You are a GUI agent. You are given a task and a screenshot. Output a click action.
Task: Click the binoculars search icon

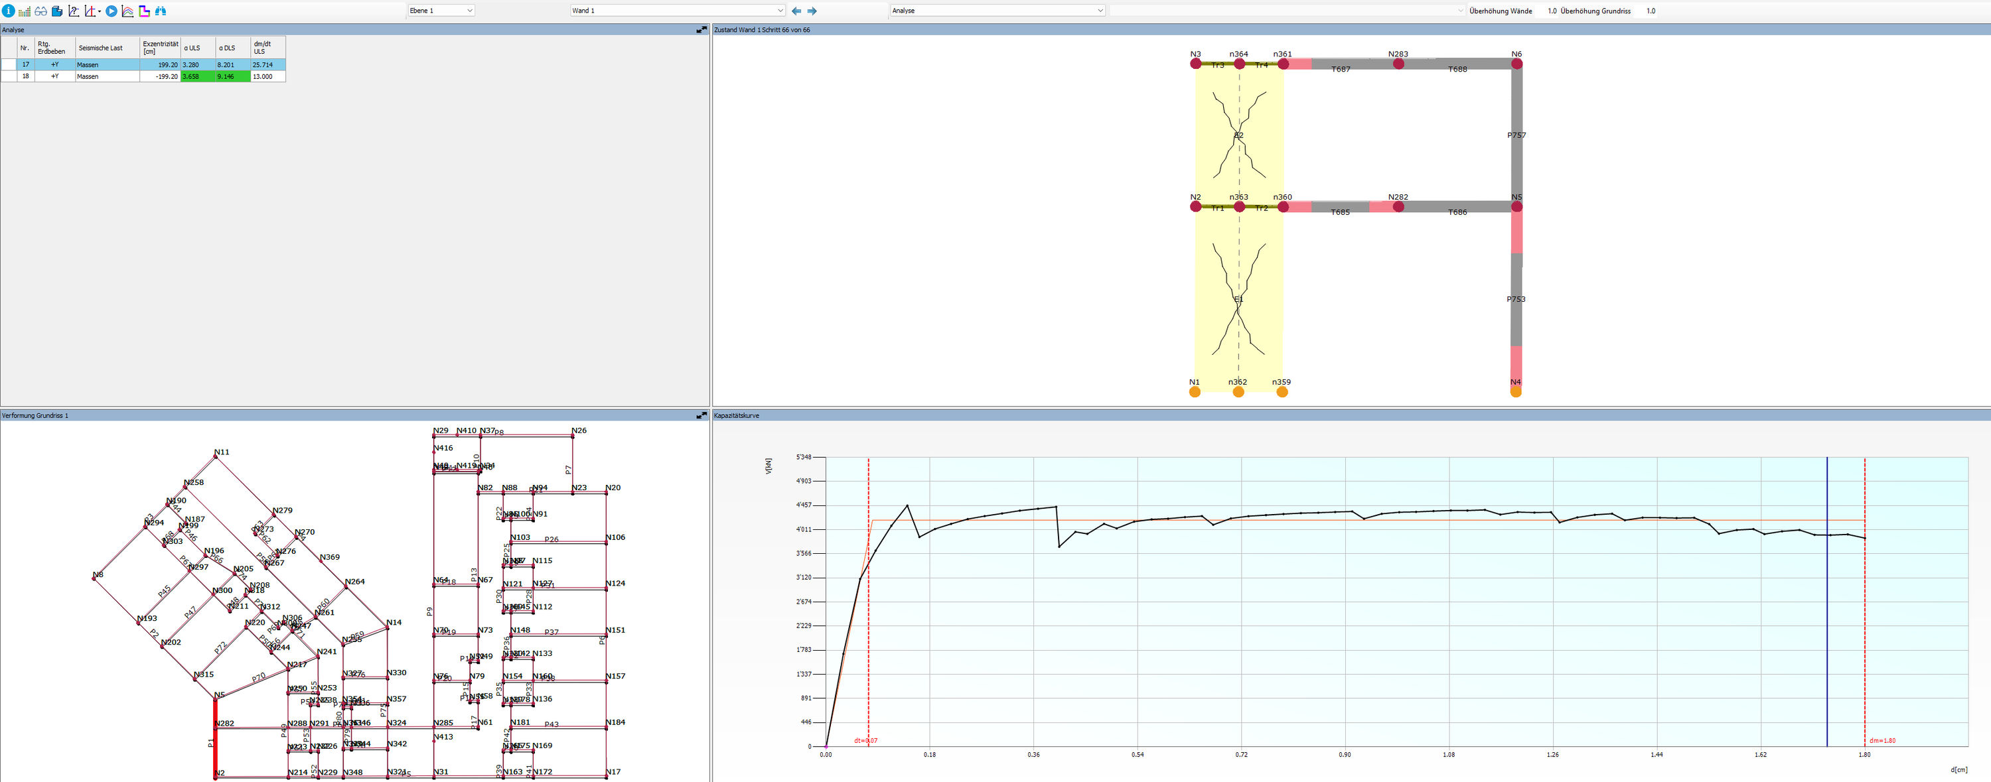[x=161, y=11]
